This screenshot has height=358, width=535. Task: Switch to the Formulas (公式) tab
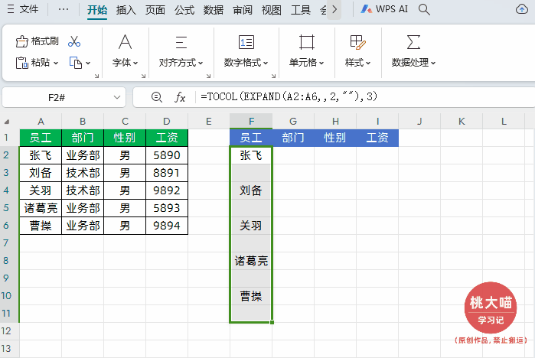pos(184,10)
